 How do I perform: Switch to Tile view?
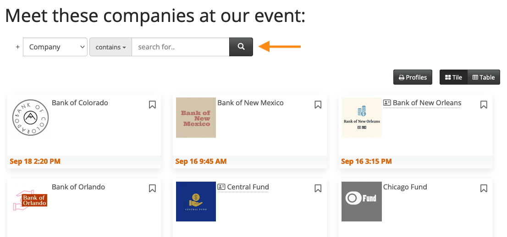tap(453, 77)
